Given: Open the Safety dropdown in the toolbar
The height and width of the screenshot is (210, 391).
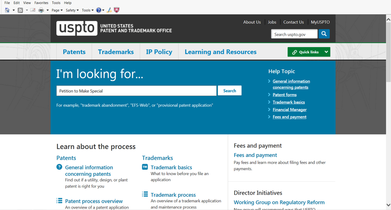Looking at the screenshot, I should pos(72,10).
